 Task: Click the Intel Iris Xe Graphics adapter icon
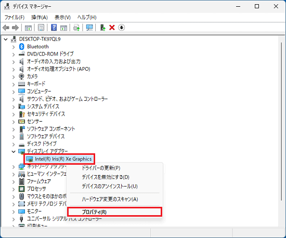point(29,159)
